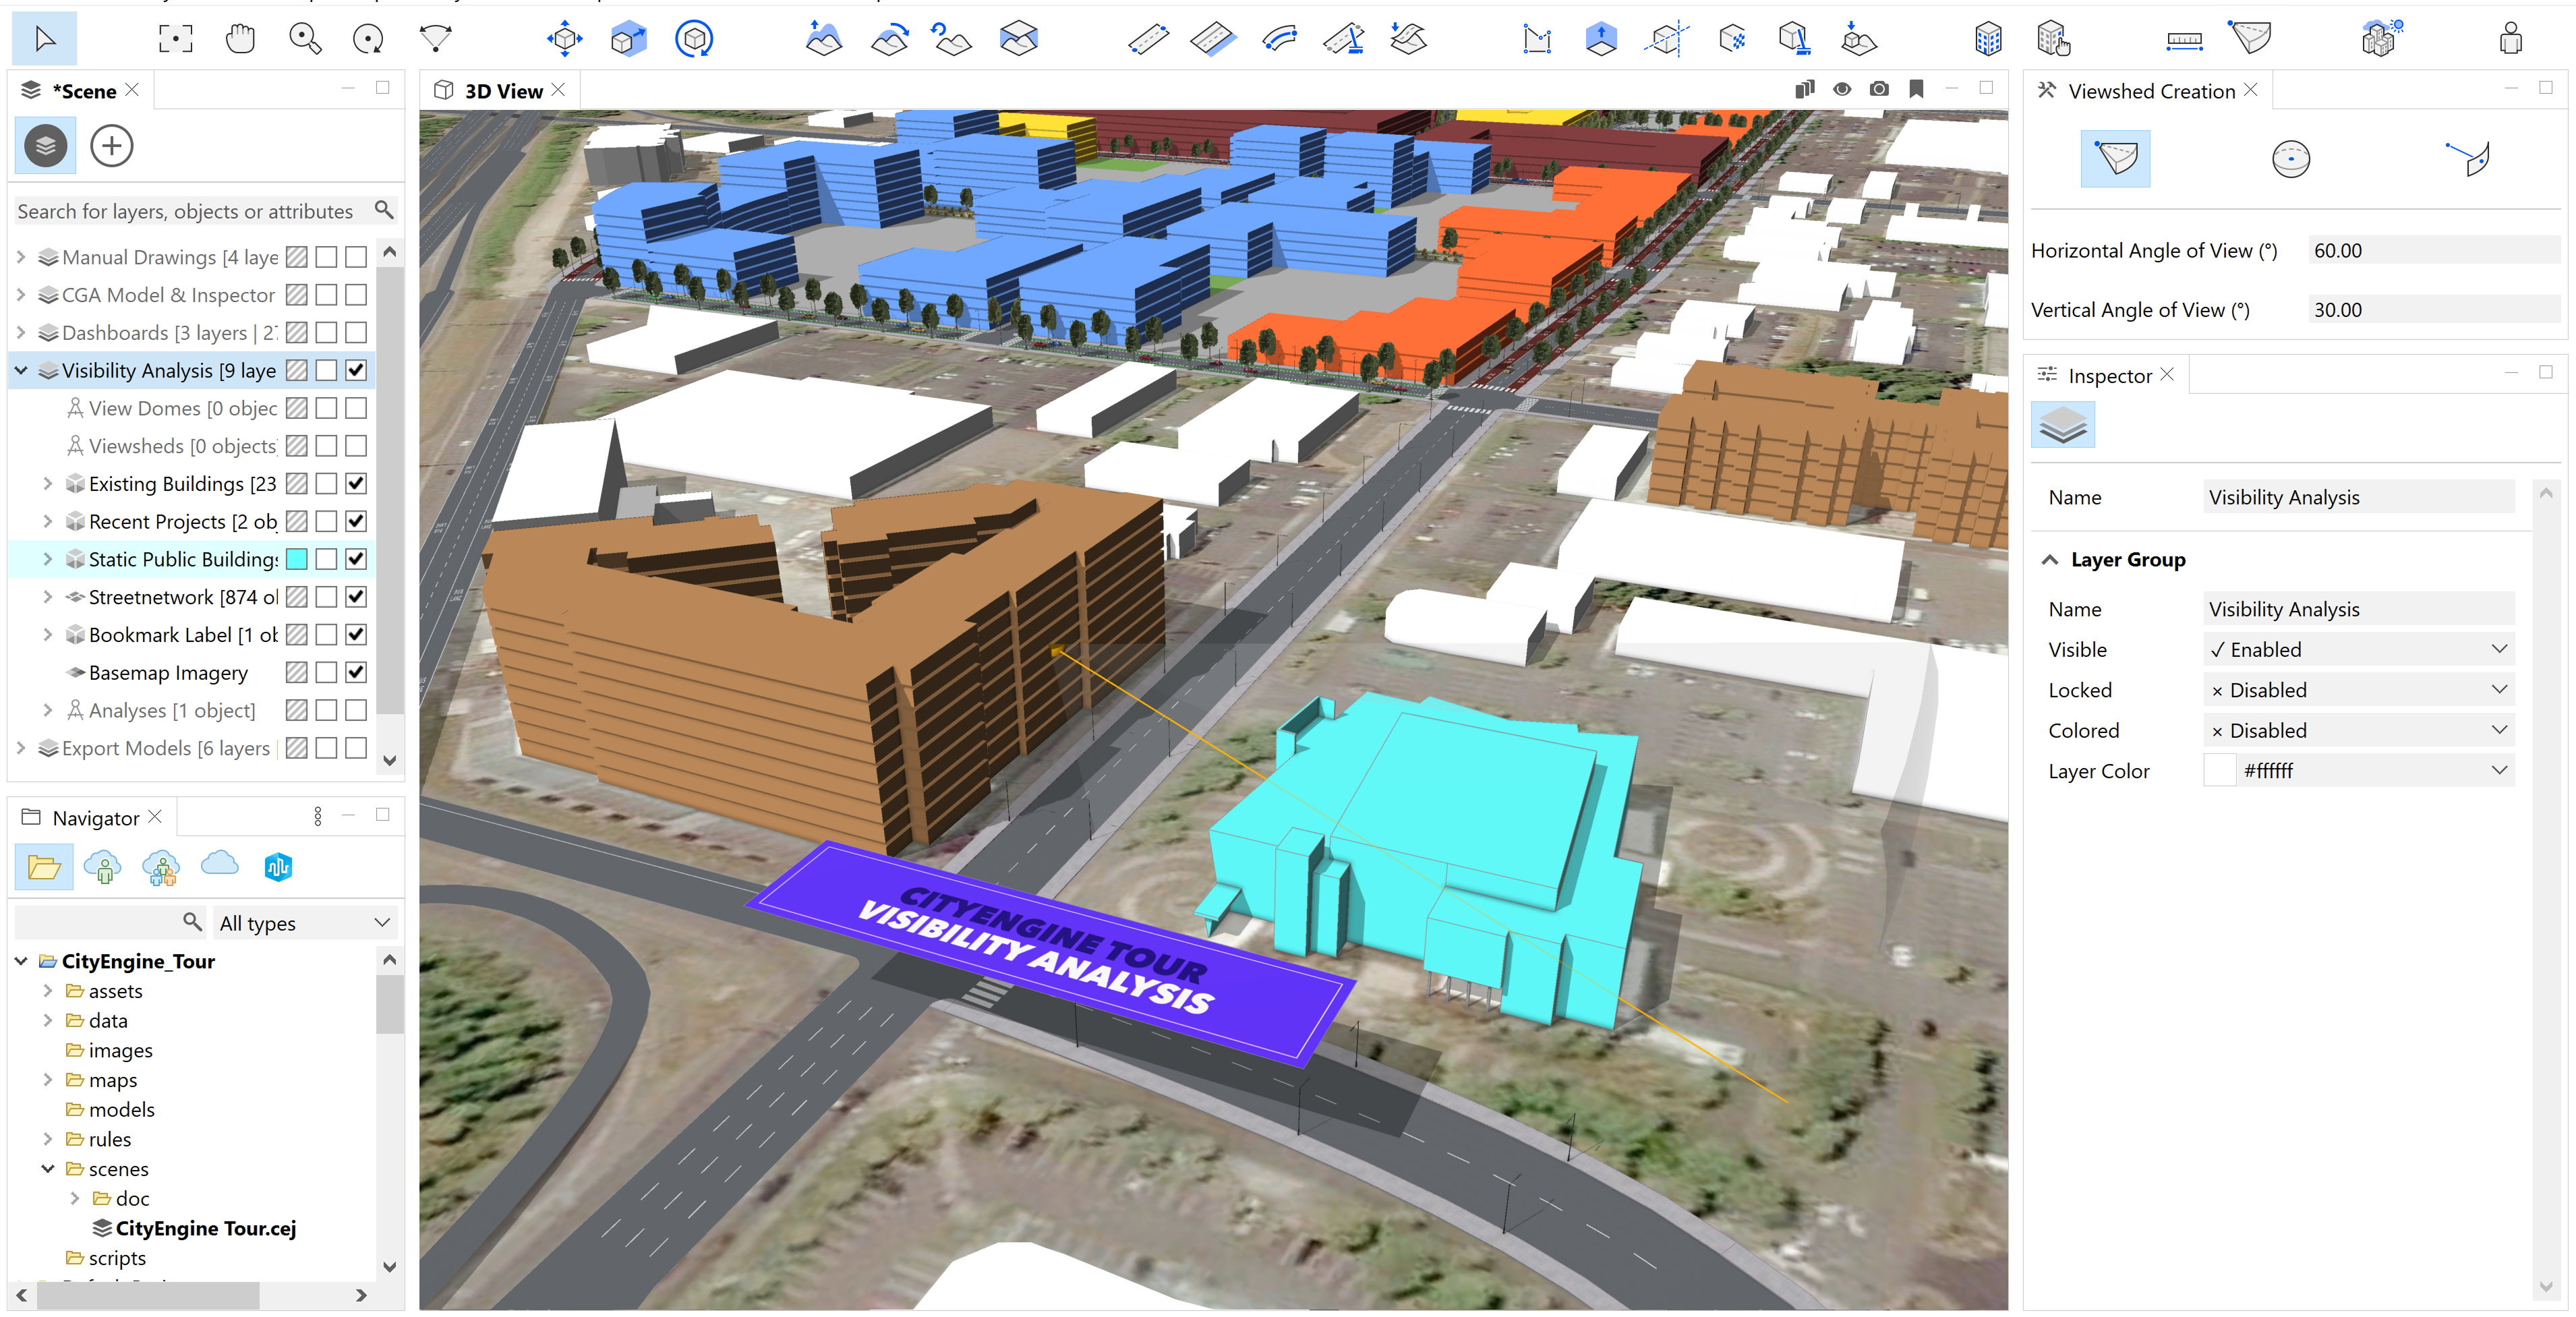Viewport: 2576px width, 1317px height.
Task: Uncheck Basemap Imagery visibility checkbox
Action: pos(356,672)
